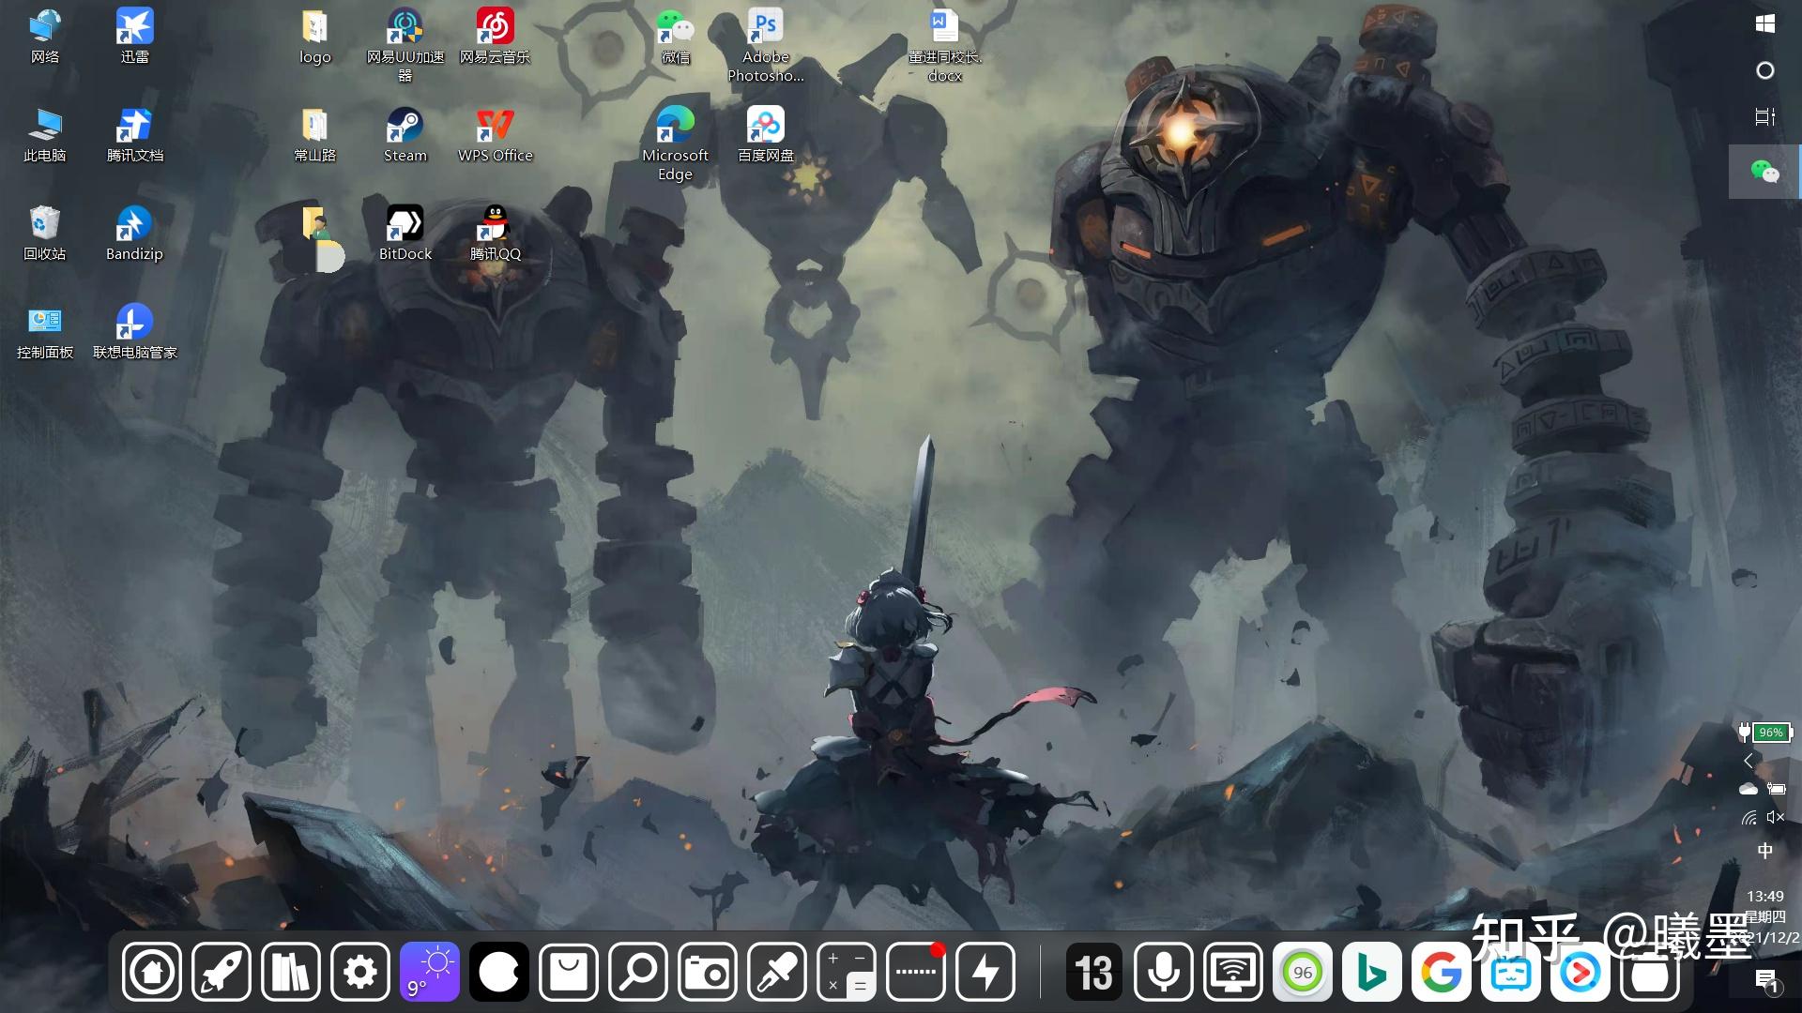1802x1013 pixels.
Task: Open 此电脑 desktop icon
Action: point(44,135)
